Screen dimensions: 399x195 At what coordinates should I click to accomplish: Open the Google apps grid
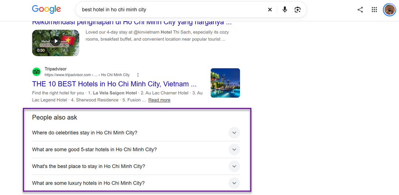(x=374, y=10)
